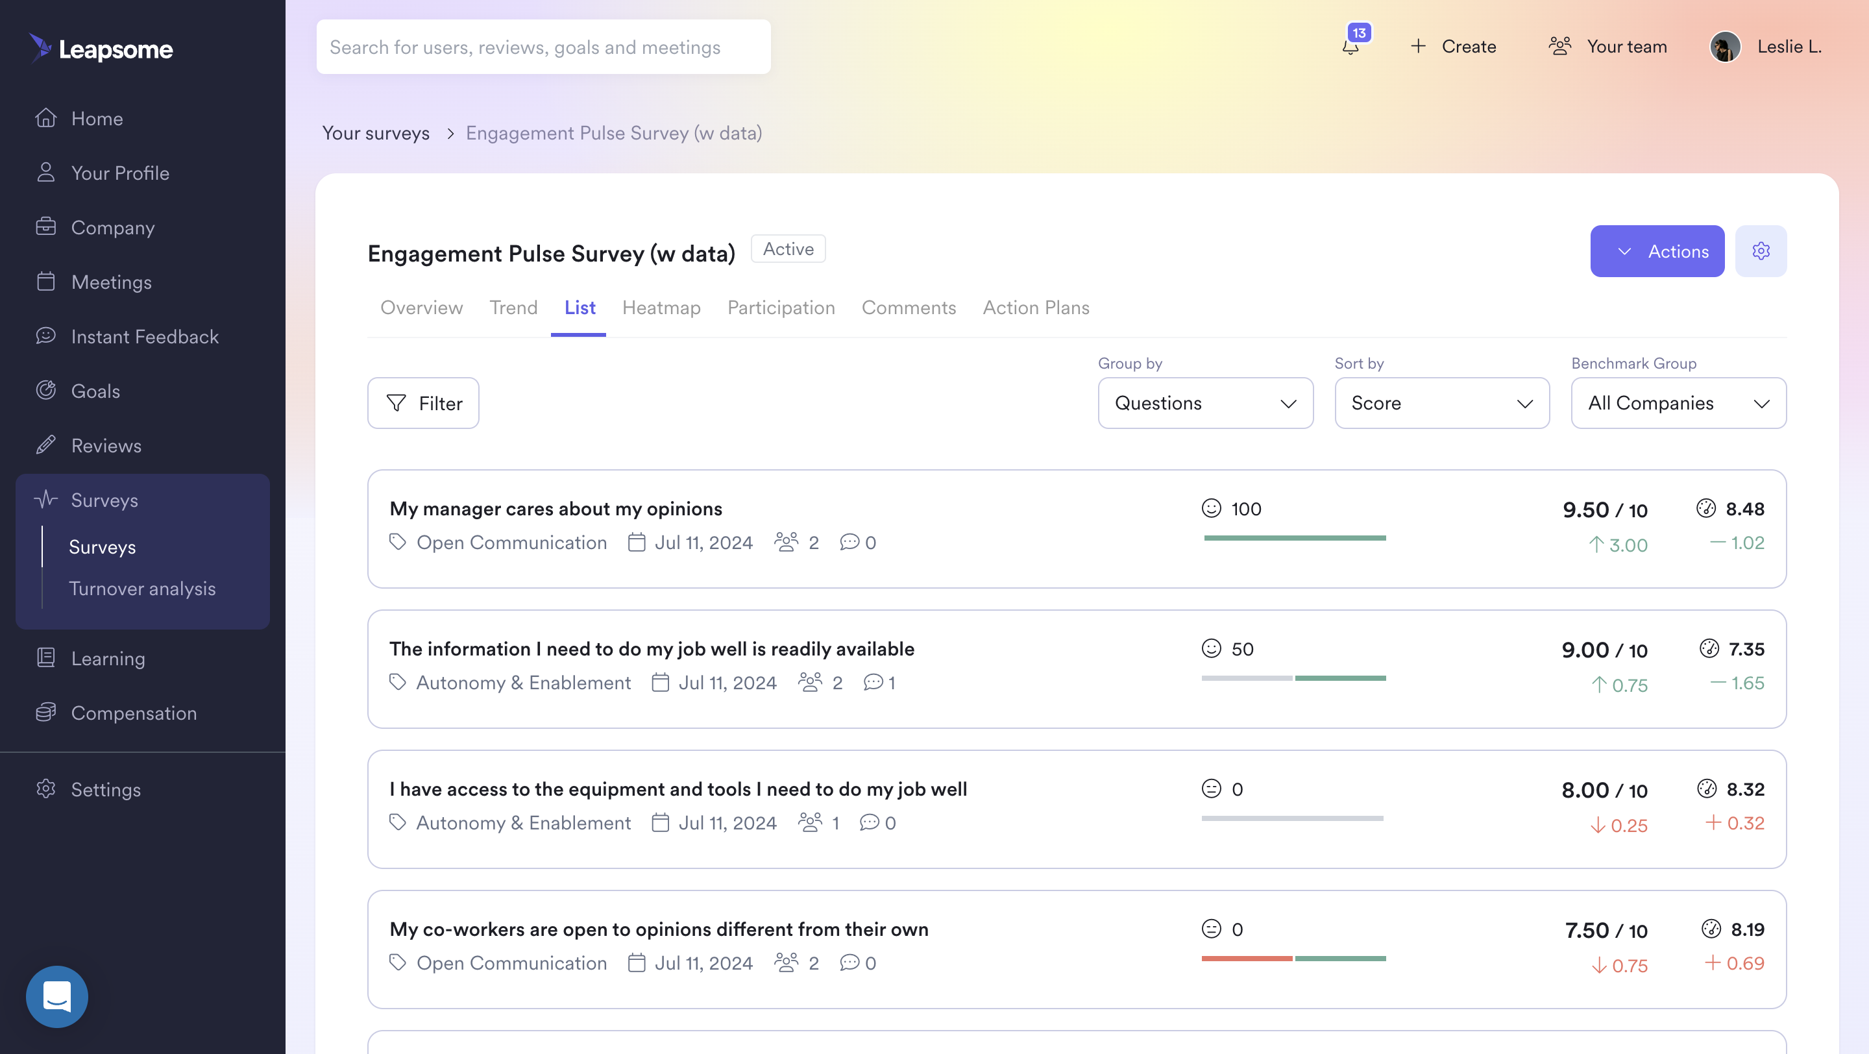Click the Filter button
This screenshot has width=1869, height=1054.
click(423, 403)
